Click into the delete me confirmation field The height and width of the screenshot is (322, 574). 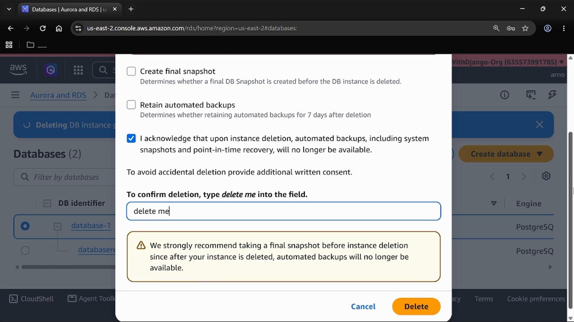(283, 211)
